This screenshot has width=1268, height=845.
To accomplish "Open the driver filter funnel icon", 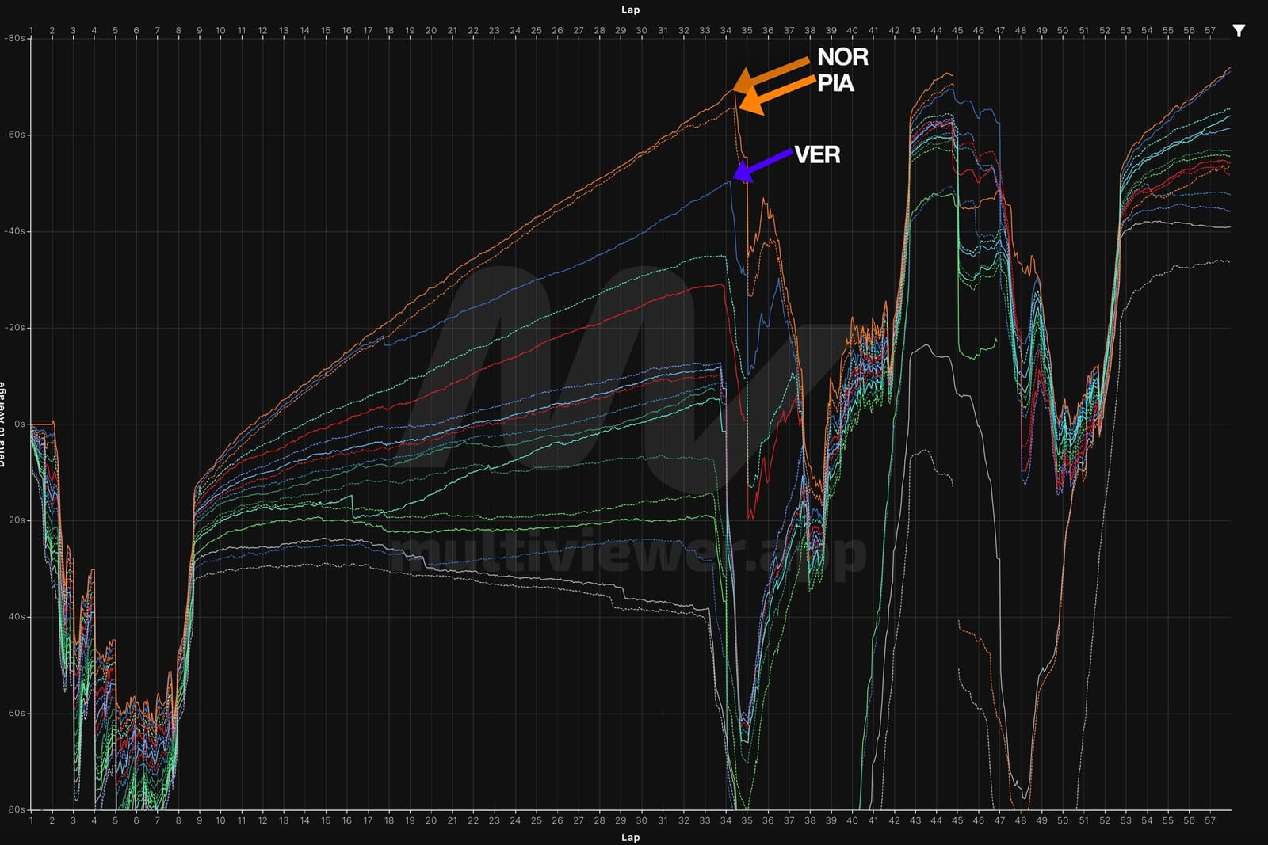I will (1239, 31).
